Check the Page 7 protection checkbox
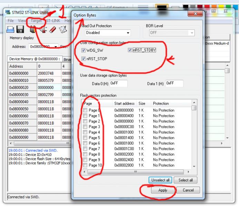 pyautogui.click(x=85, y=149)
